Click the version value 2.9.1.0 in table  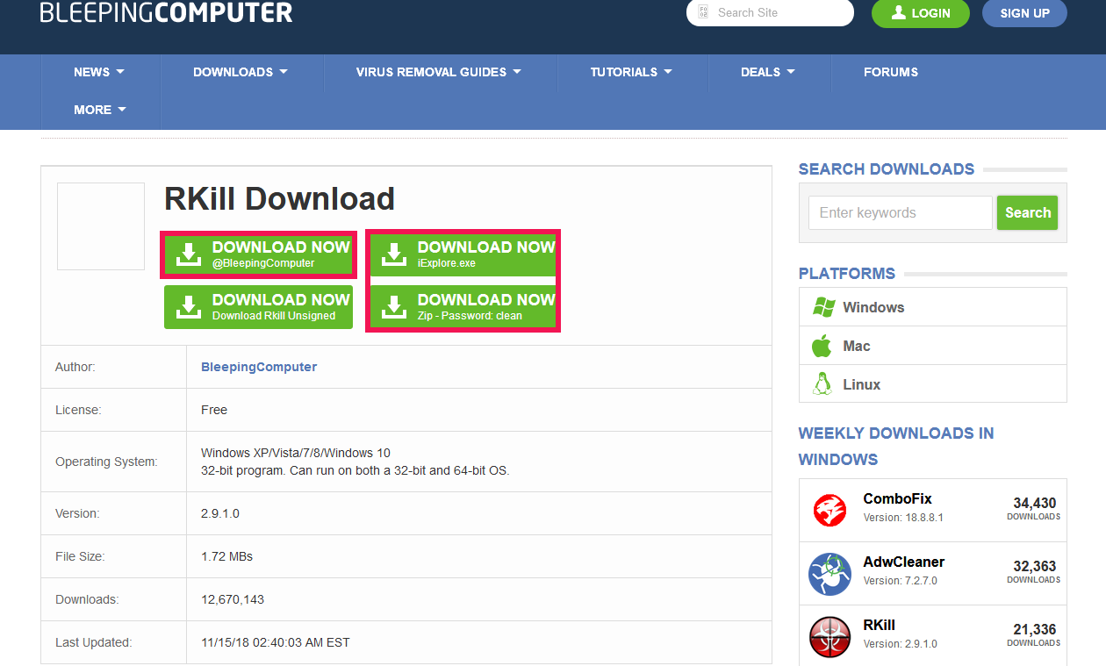[x=220, y=513]
